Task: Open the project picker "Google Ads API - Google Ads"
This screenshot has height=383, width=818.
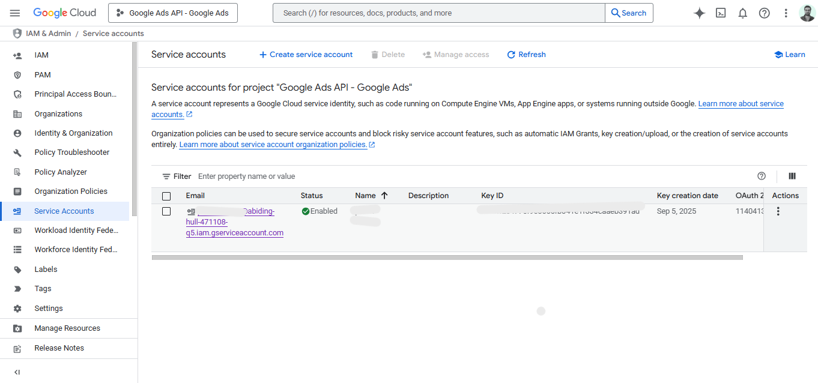Action: 173,13
